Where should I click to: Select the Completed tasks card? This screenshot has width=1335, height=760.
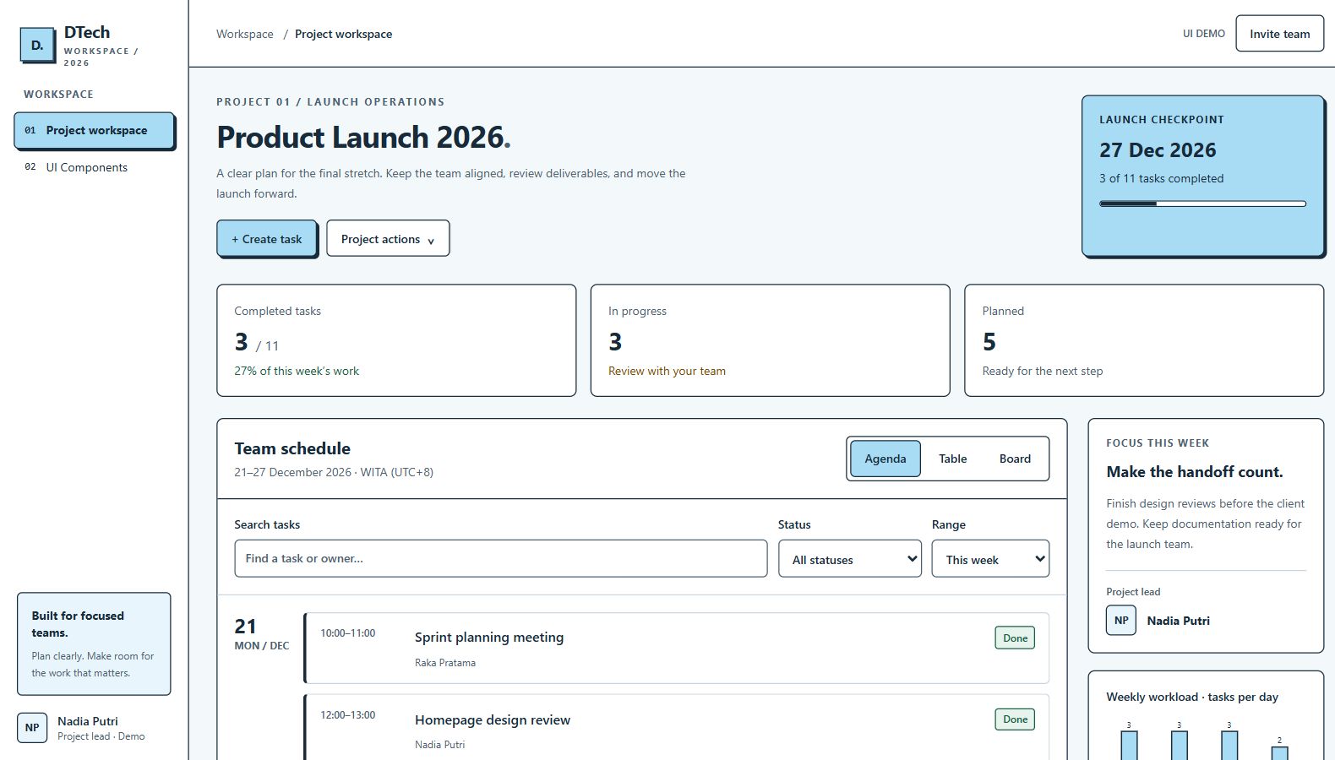point(396,340)
